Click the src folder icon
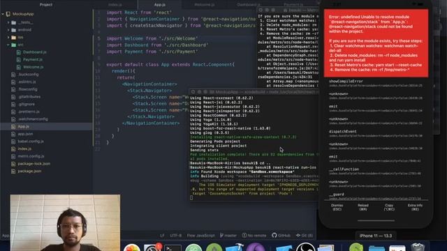 13,45
